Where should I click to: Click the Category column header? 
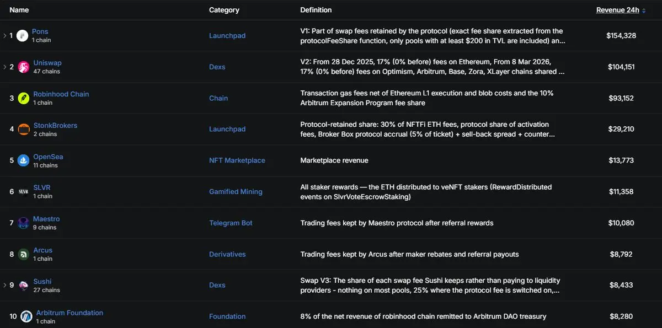point(224,10)
